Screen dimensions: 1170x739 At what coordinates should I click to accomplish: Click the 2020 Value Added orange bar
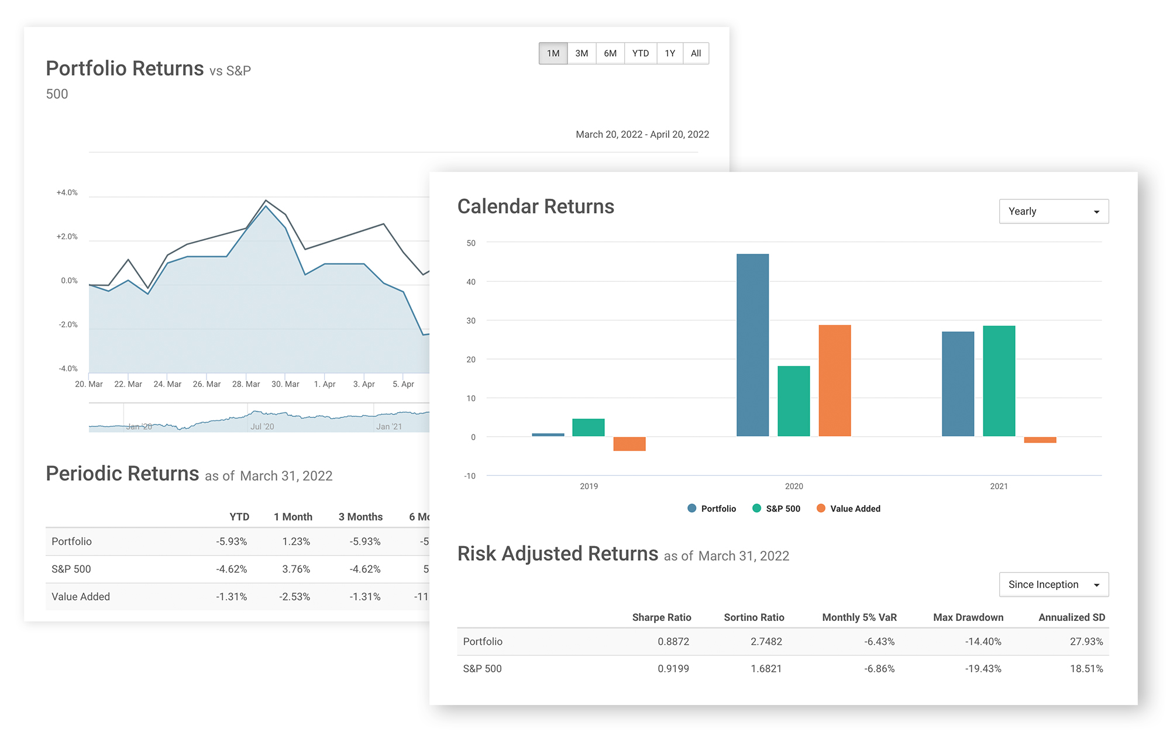pyautogui.click(x=835, y=381)
